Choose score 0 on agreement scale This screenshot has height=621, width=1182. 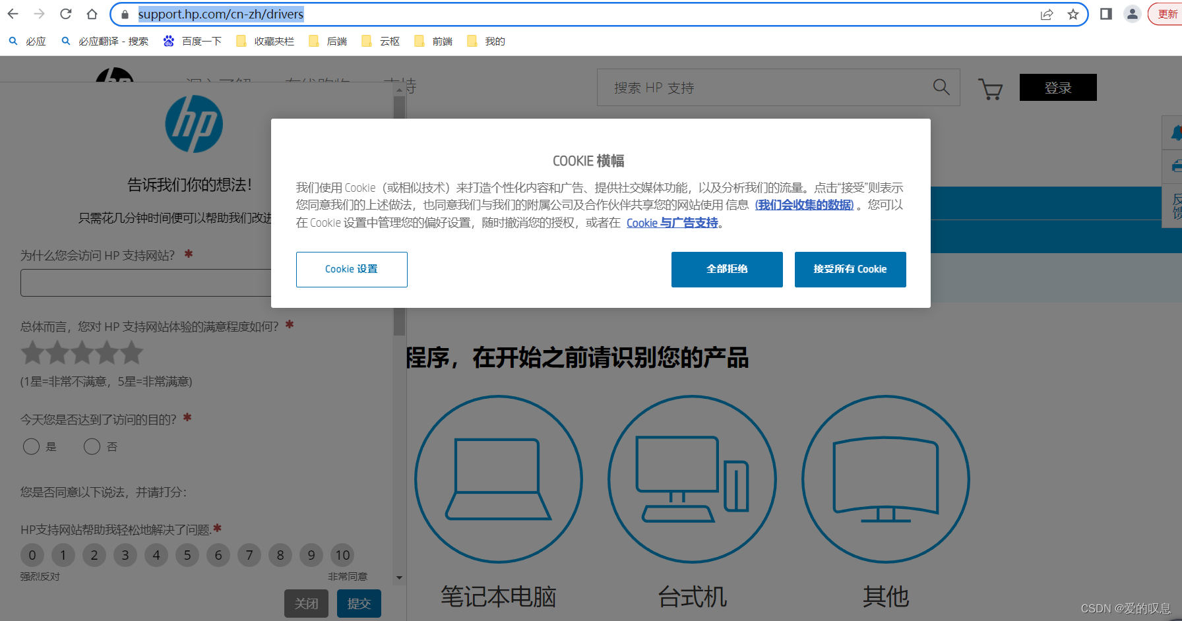32,555
